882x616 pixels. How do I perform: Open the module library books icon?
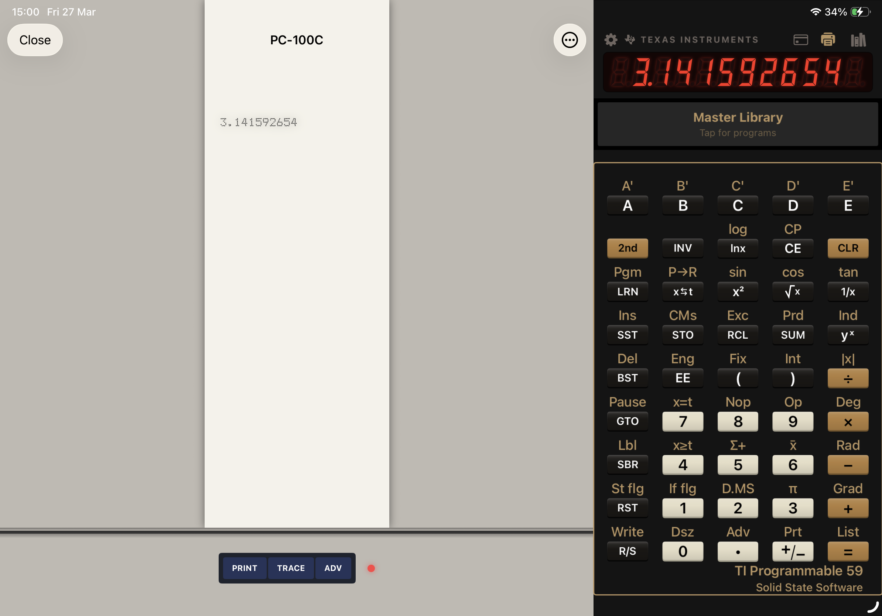858,40
